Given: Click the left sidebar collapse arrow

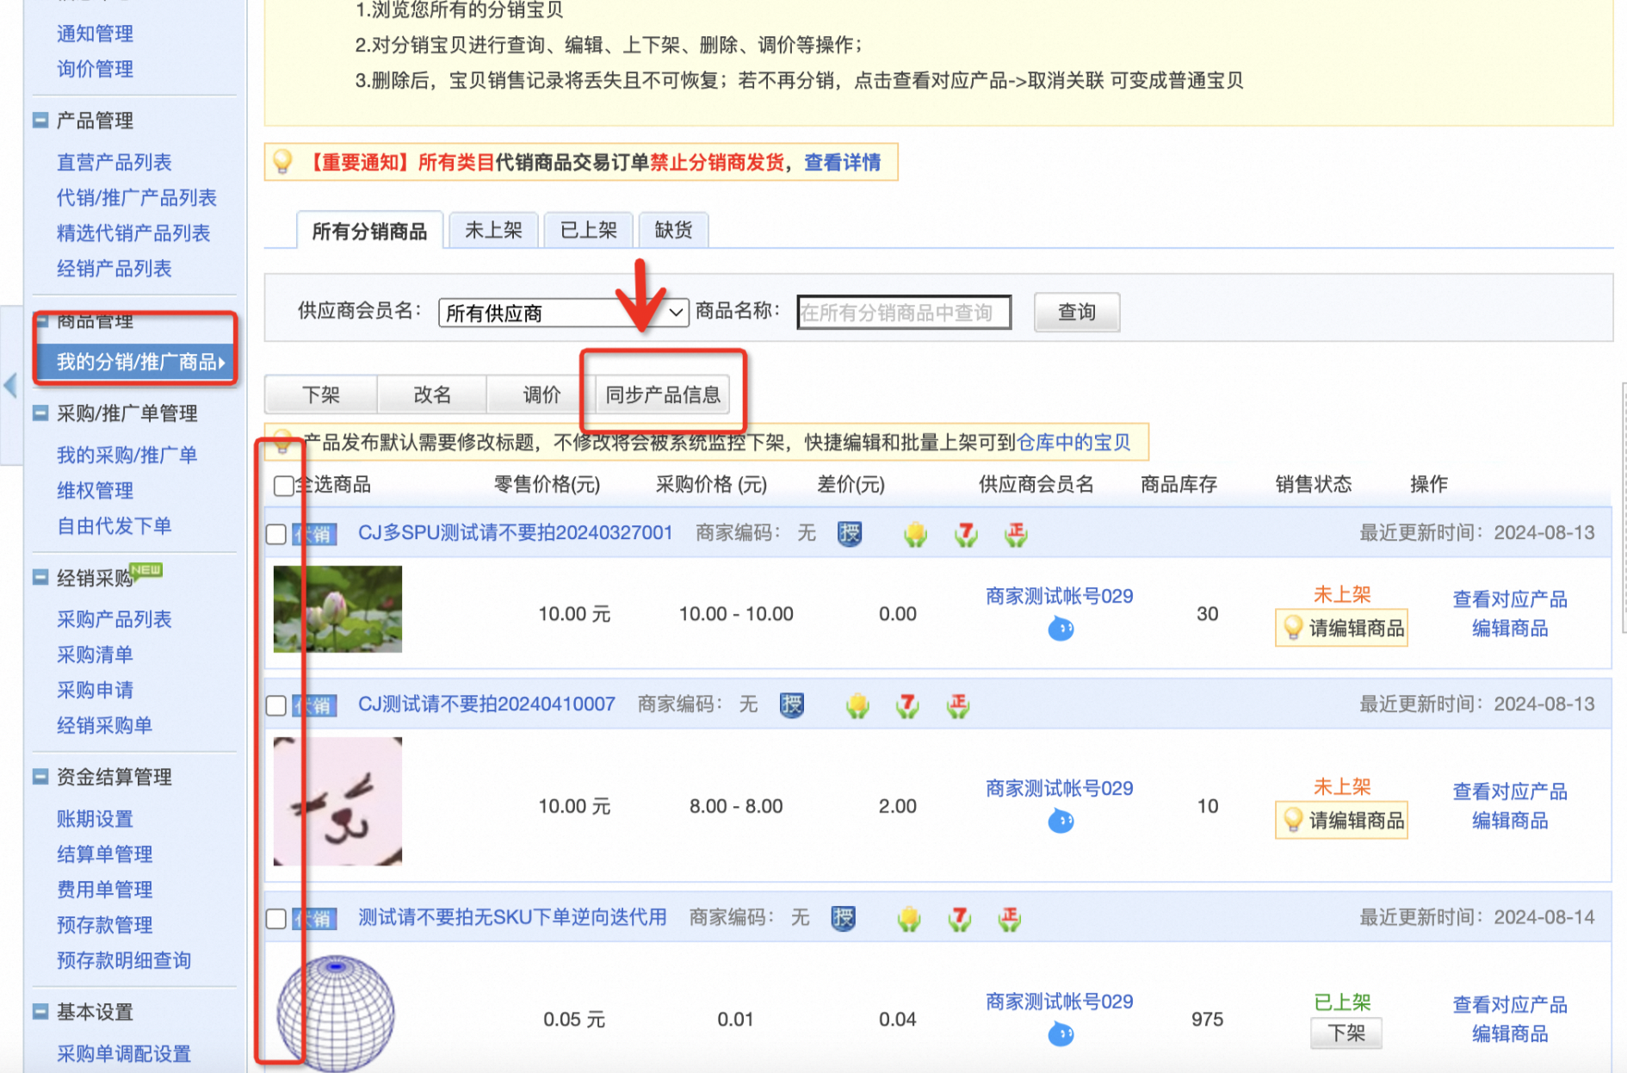Looking at the screenshot, I should [x=10, y=385].
